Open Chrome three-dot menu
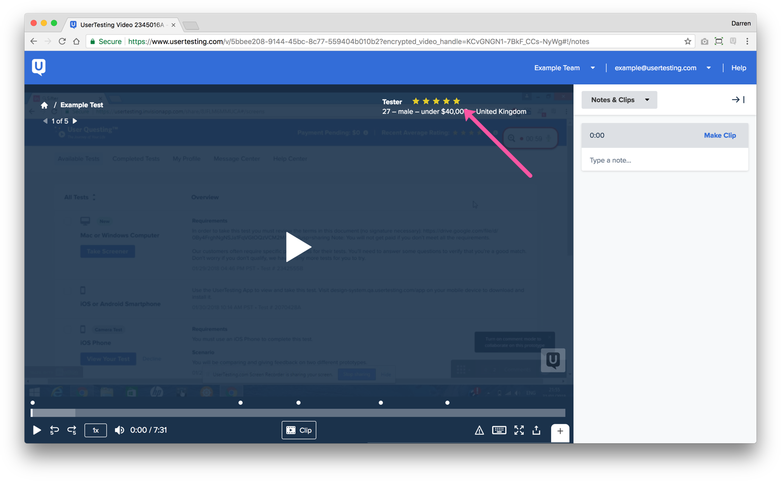This screenshot has height=481, width=781. (747, 42)
